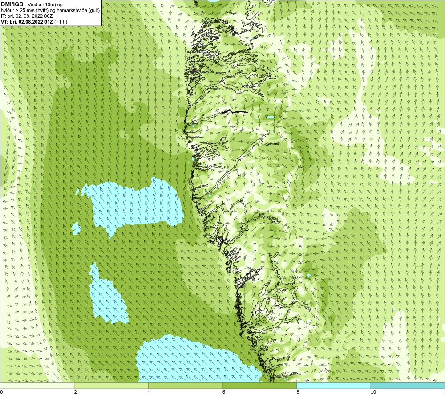The width and height of the screenshot is (445, 395).
Task: Click the legend scale label '4'
Action: pos(150,392)
